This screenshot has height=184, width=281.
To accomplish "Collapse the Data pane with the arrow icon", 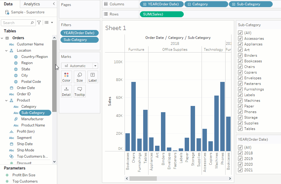I will [54, 4].
